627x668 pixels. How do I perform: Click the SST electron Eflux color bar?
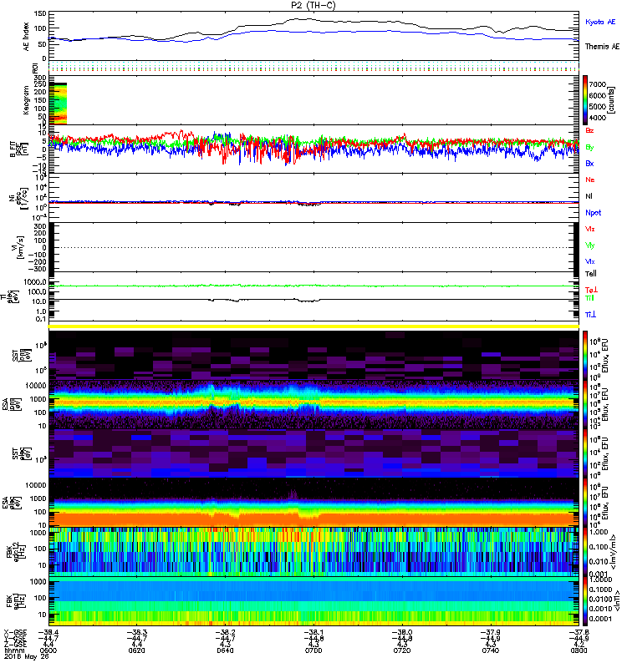(585, 453)
